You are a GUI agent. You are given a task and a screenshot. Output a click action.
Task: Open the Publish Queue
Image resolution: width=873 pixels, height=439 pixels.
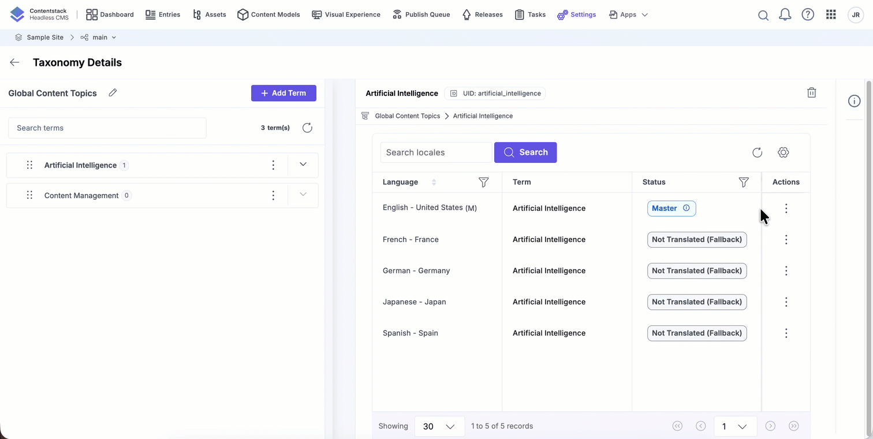[x=421, y=15]
